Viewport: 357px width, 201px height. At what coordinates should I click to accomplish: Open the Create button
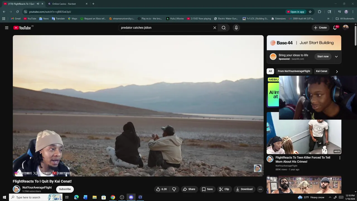(x=320, y=28)
